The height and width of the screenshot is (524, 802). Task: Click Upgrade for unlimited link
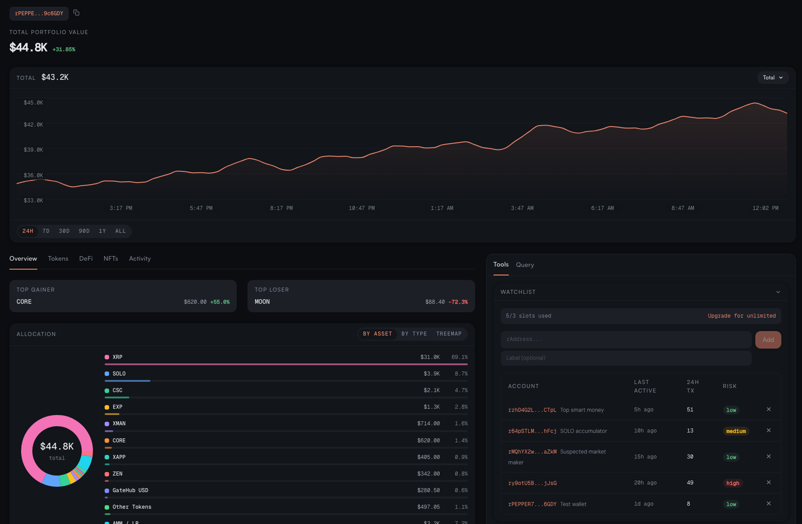click(x=742, y=316)
